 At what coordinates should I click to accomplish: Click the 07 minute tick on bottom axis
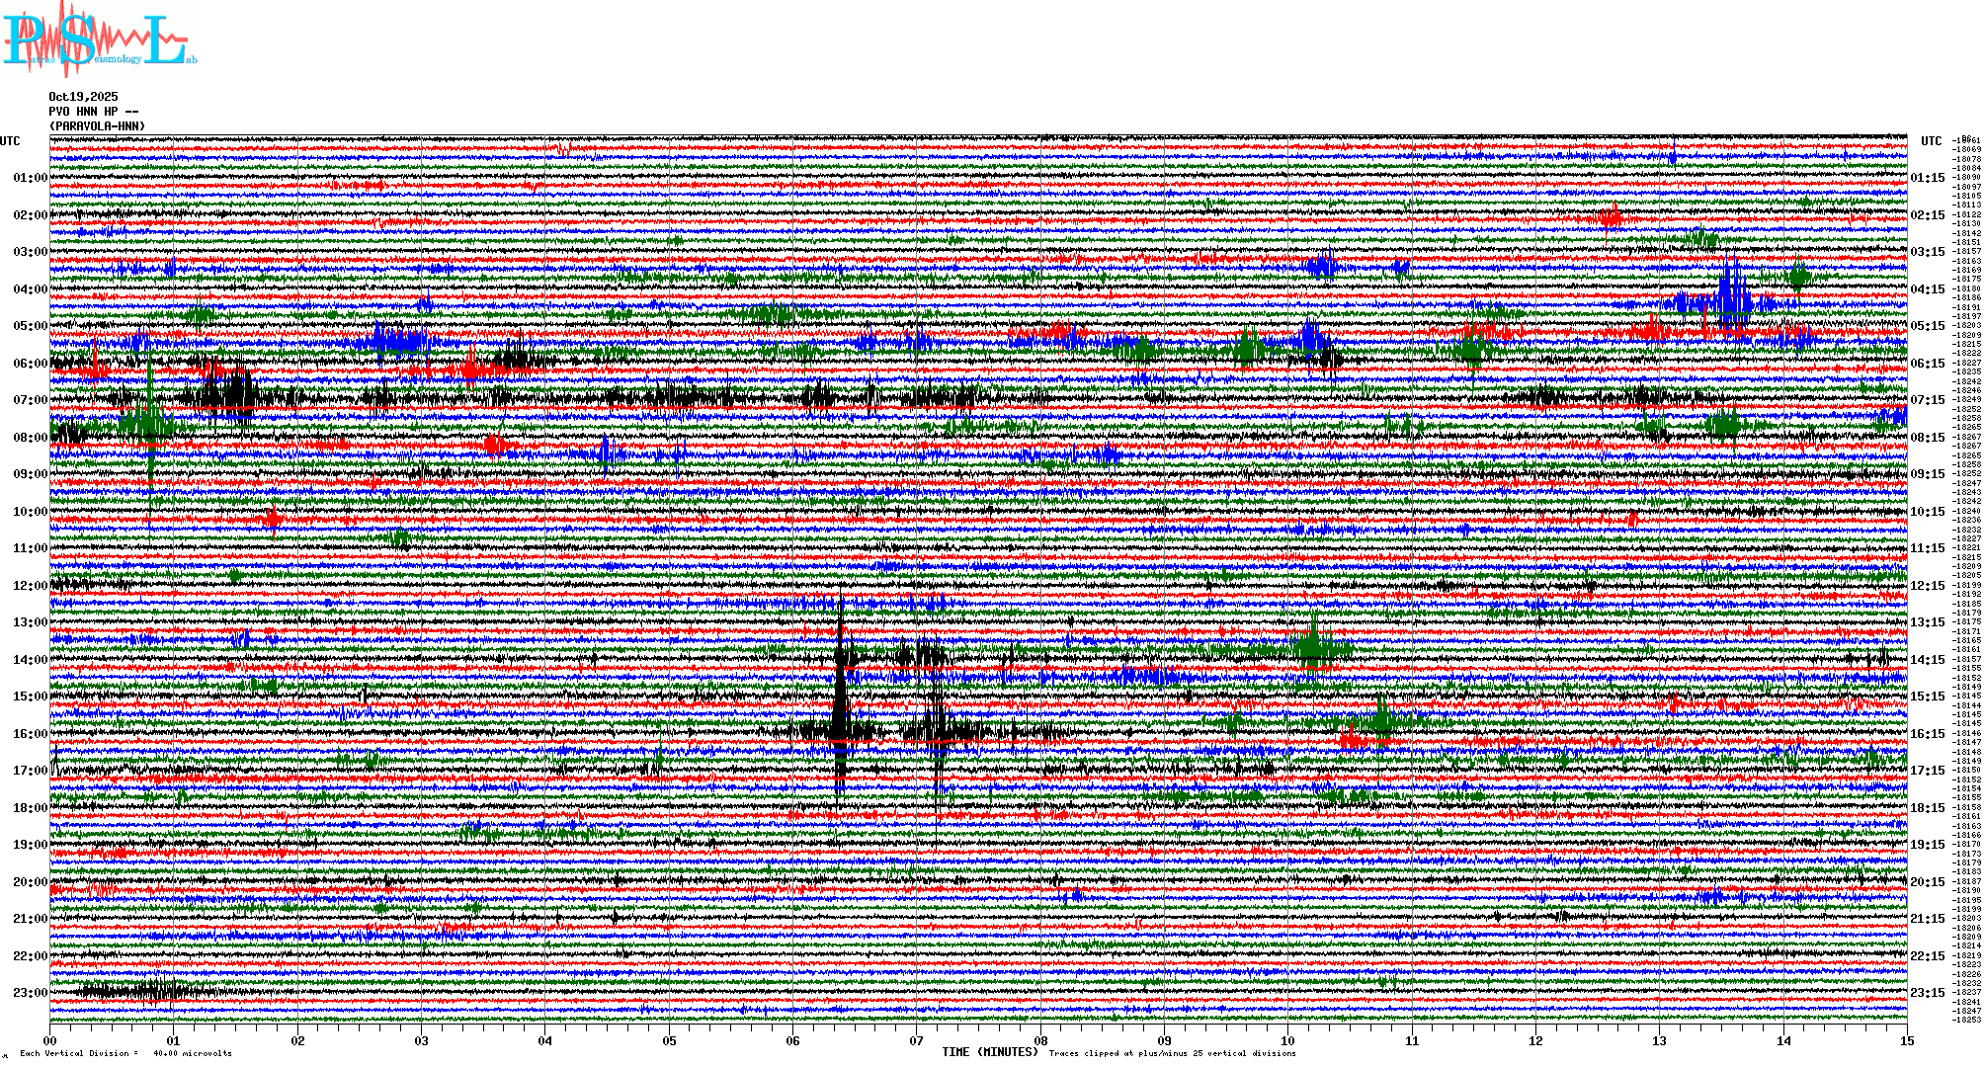(917, 1040)
